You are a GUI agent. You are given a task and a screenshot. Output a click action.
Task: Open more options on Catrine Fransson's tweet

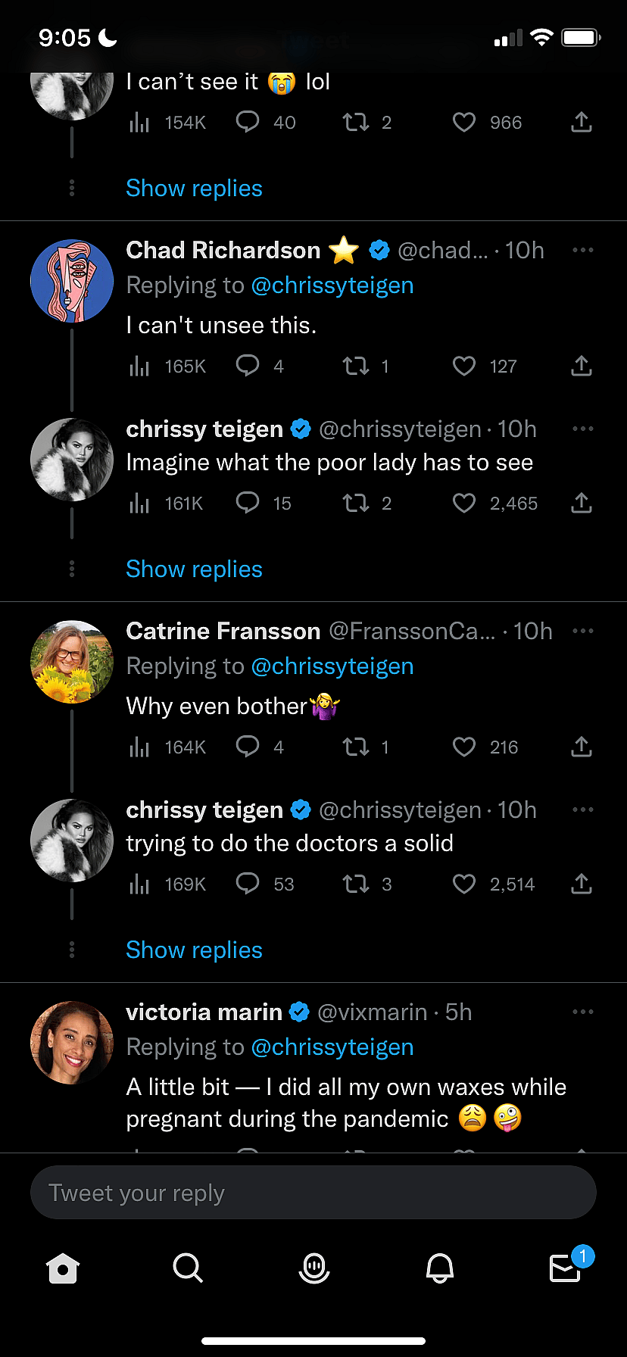click(582, 631)
